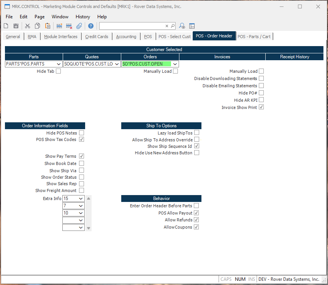Screen dimensions: 328x285
Task: Uncheck the Invoice Show Print checkbox
Action: click(x=261, y=107)
